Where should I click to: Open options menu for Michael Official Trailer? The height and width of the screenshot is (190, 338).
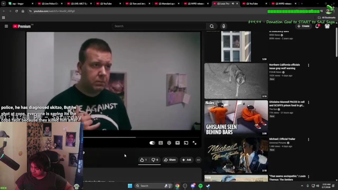308,139
